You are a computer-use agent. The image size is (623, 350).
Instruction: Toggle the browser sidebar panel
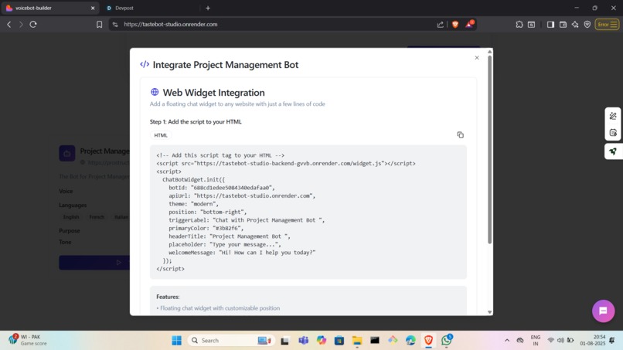pos(550,24)
